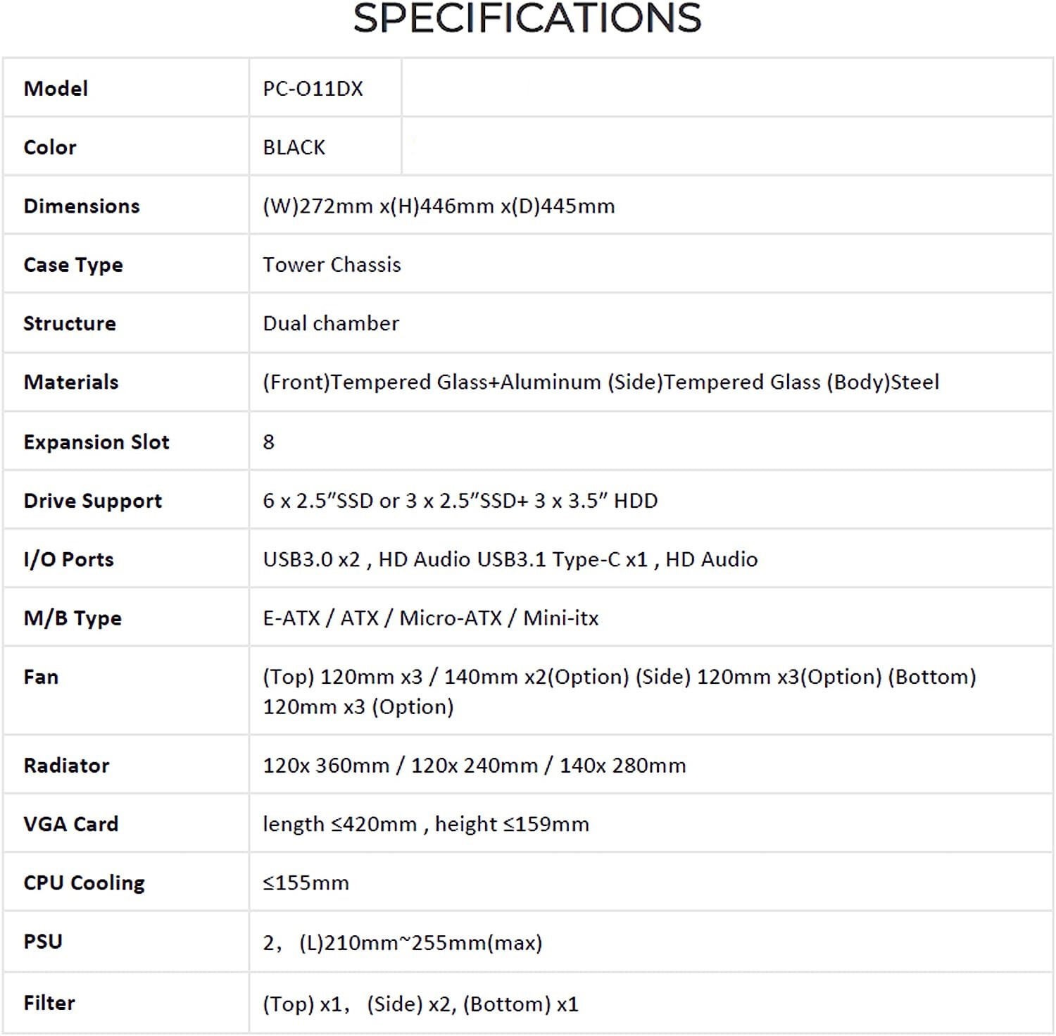Click the VGA Card length and height value
The image size is (1056, 1036).
(x=425, y=824)
